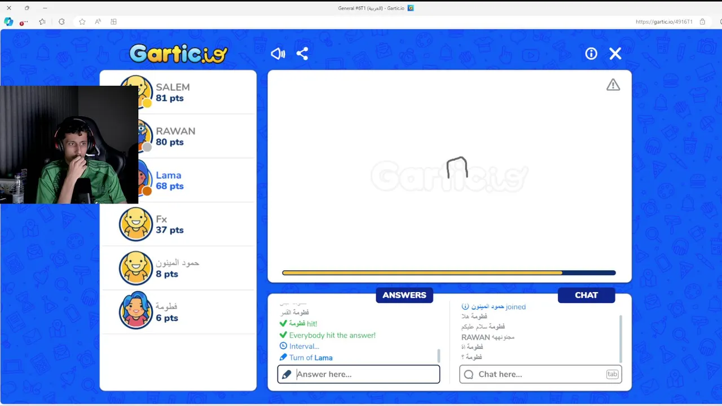Screen dimensions: 722x406
Task: Click the Gartic.io logo
Action: pyautogui.click(x=178, y=54)
